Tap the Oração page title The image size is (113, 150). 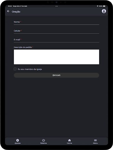tap(16, 12)
